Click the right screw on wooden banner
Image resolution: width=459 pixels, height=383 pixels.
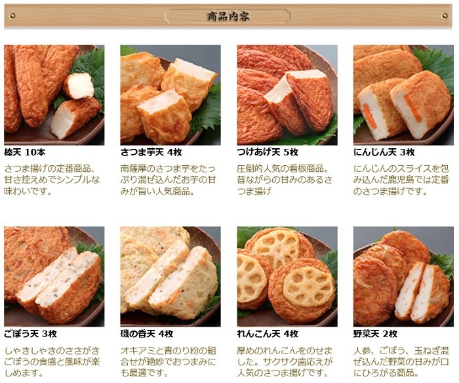point(445,16)
